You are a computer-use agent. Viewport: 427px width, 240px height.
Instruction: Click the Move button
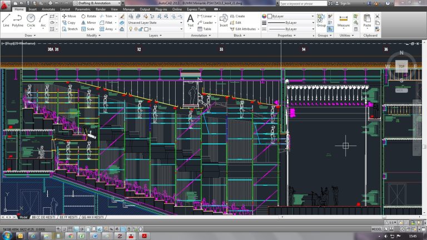pos(69,16)
